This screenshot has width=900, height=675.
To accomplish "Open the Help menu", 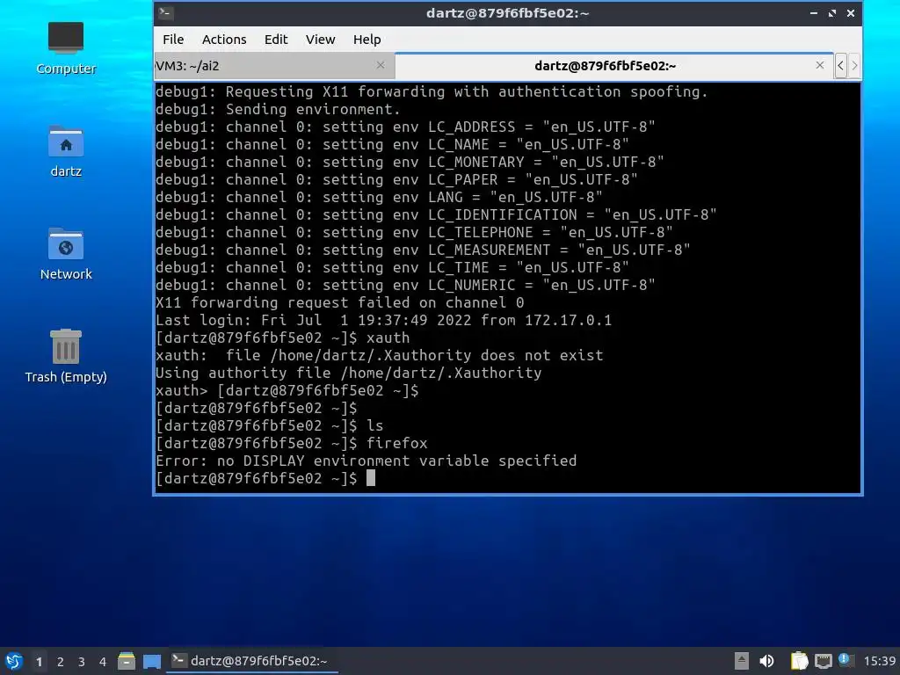I will 367,39.
